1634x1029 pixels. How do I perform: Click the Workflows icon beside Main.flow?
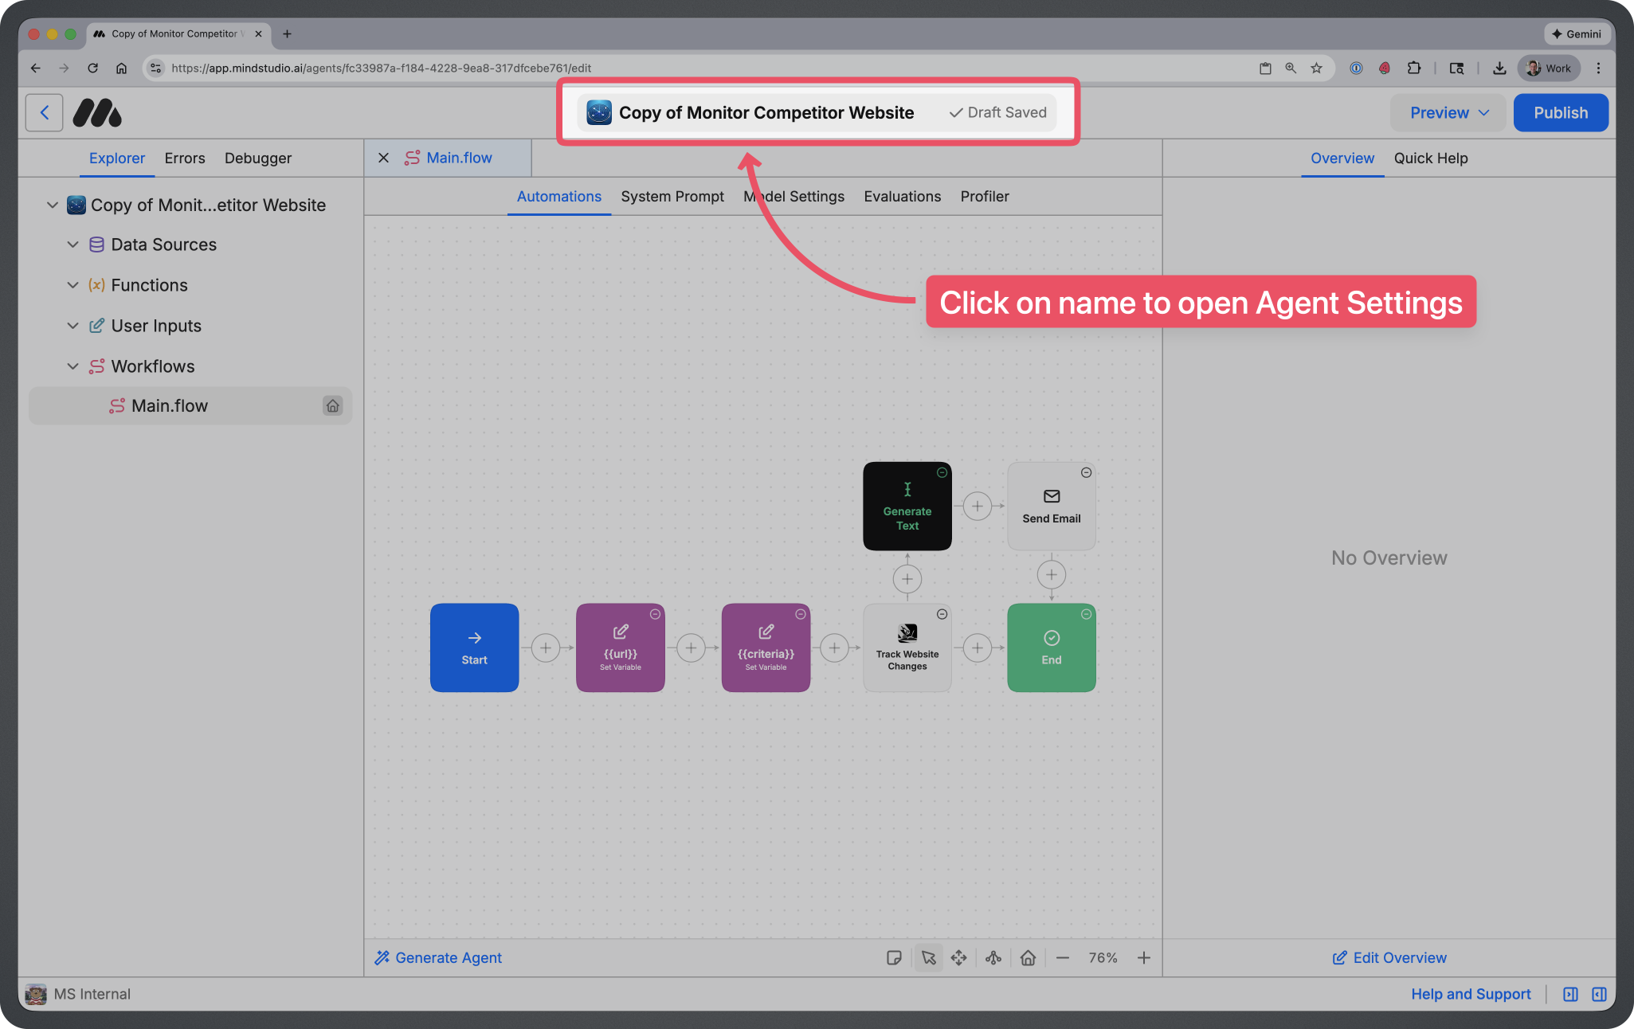(117, 405)
